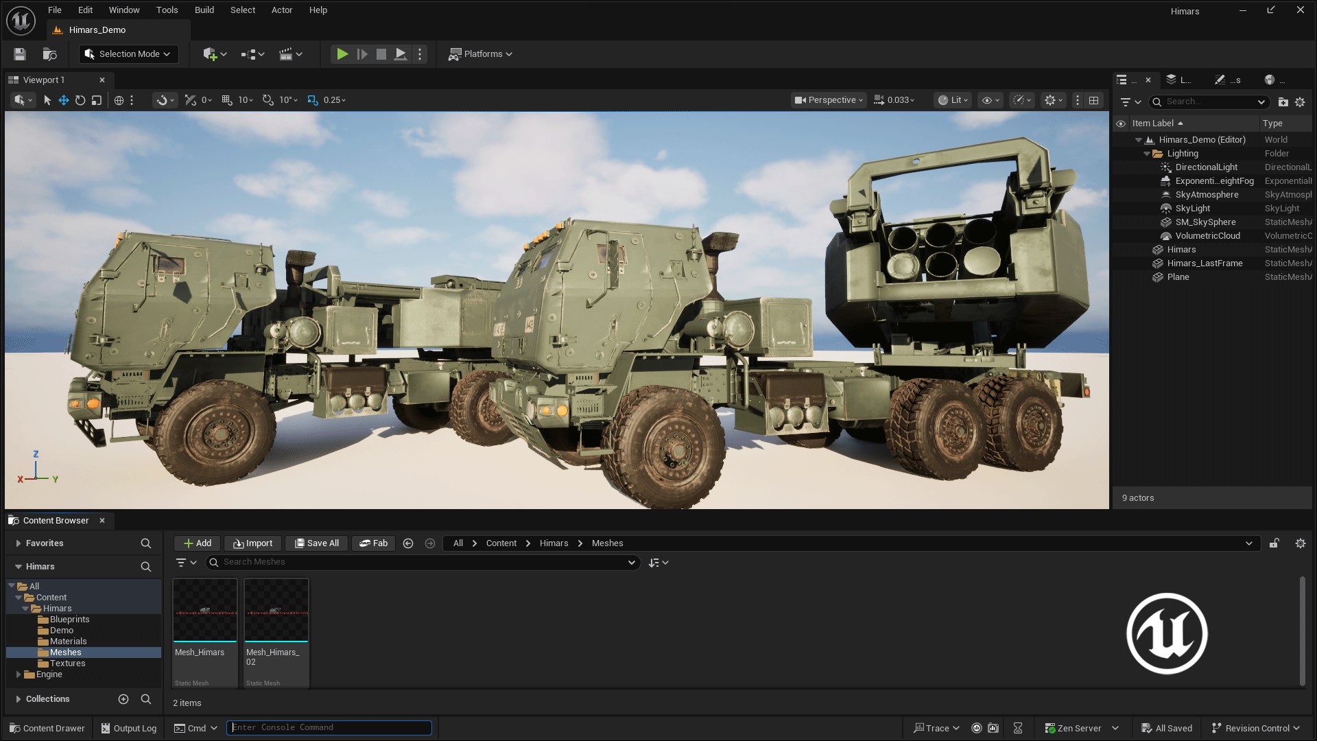Click the Outliner visibility eye column header
1317x741 pixels.
(1121, 123)
